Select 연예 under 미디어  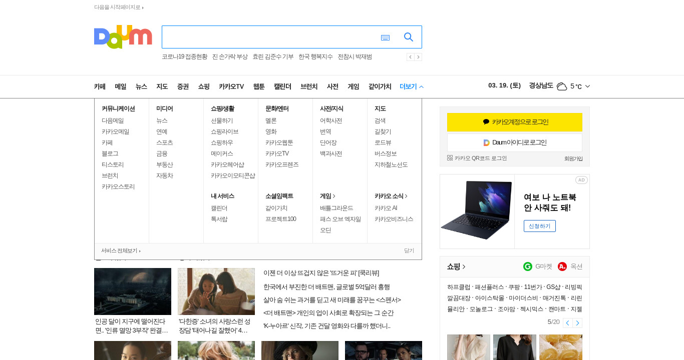(162, 131)
